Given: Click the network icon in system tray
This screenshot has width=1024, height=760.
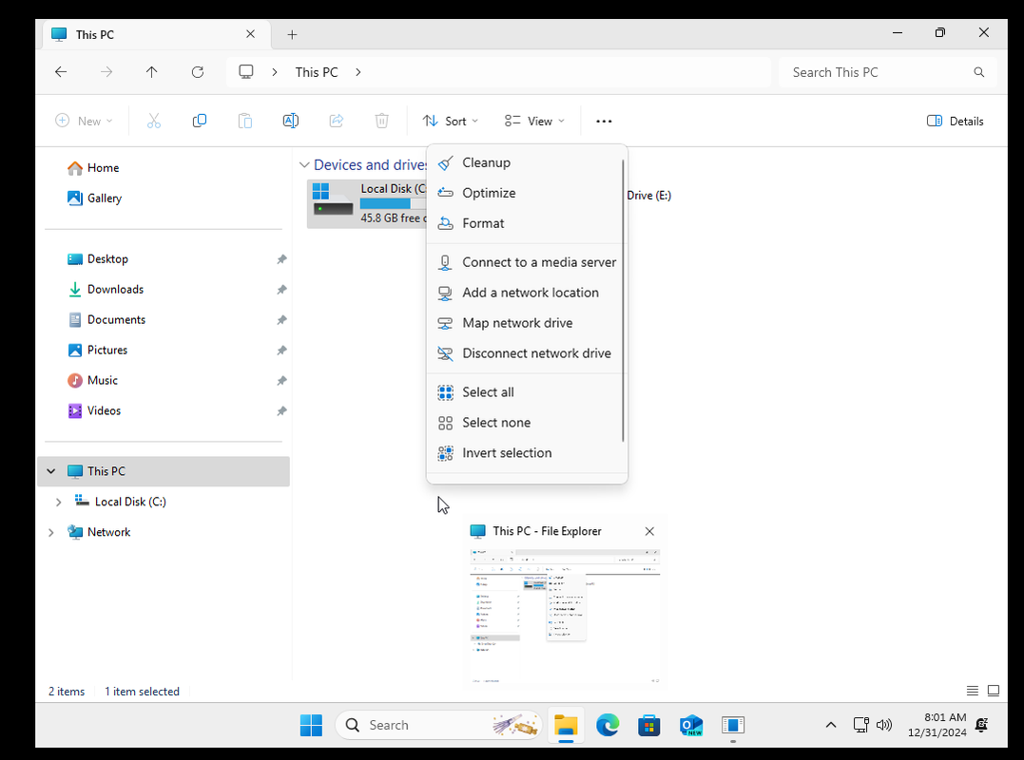Looking at the screenshot, I should [x=861, y=725].
